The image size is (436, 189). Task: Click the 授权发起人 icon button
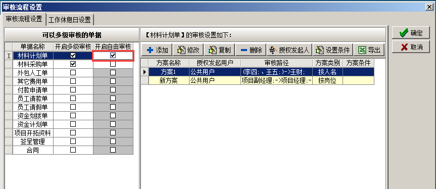click(x=289, y=50)
